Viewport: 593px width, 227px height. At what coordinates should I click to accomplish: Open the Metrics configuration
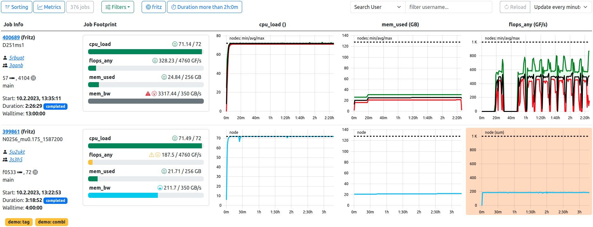[x=49, y=7]
